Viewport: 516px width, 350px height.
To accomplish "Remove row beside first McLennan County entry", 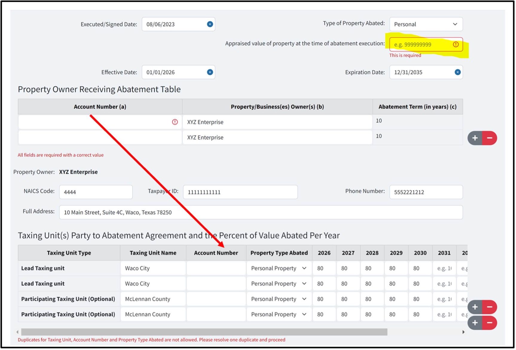I will (490, 307).
